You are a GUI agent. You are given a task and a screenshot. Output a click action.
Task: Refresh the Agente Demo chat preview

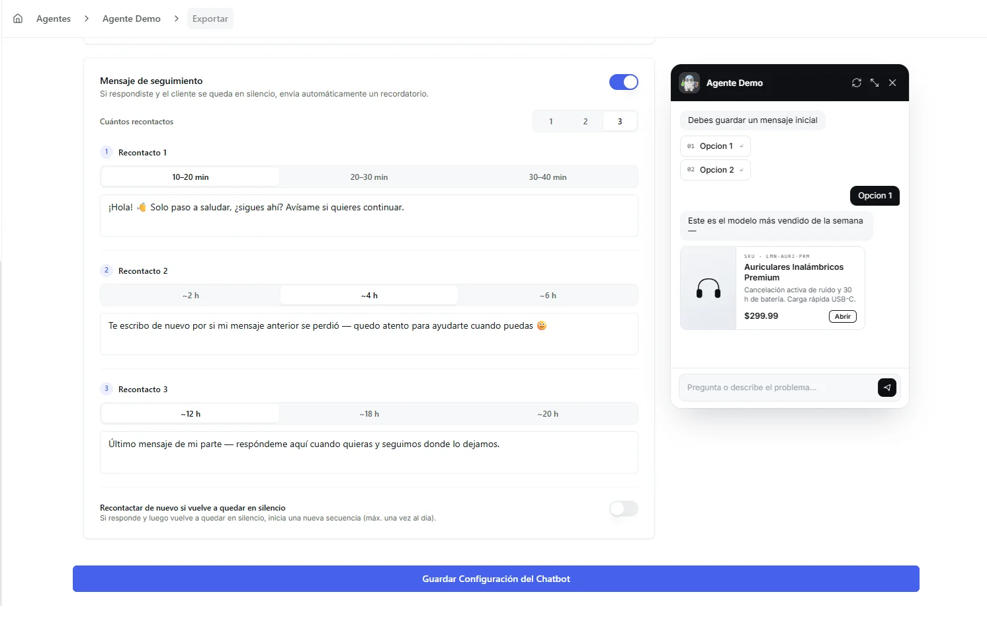point(857,83)
